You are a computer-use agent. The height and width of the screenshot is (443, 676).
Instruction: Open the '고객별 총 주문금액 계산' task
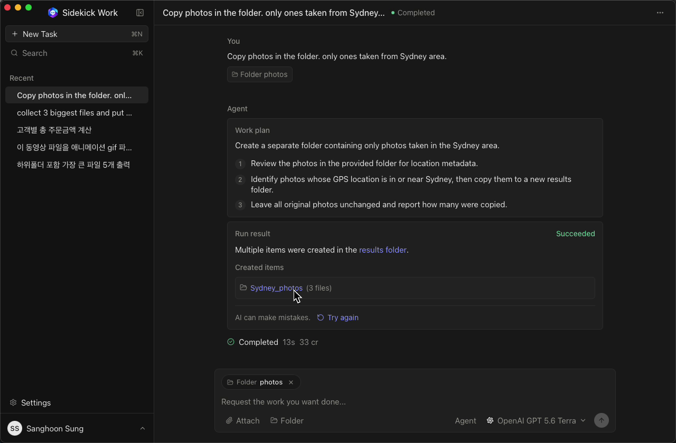pyautogui.click(x=77, y=130)
